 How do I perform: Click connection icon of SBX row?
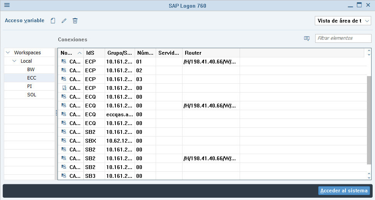[64, 140]
